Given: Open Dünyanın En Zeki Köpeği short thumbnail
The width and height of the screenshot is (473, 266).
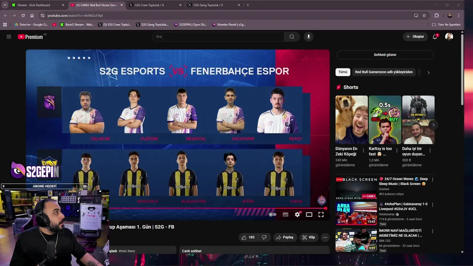Looking at the screenshot, I should tap(351, 120).
